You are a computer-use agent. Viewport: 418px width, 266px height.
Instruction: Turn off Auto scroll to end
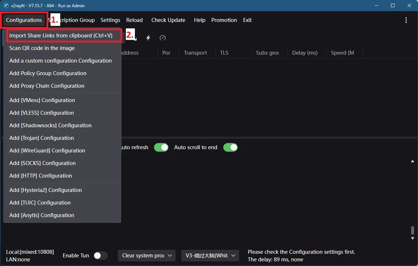[230, 147]
